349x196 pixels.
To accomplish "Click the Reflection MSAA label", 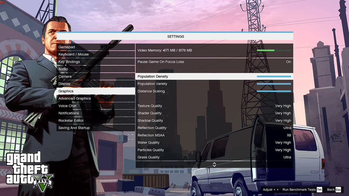I will click(x=151, y=135).
